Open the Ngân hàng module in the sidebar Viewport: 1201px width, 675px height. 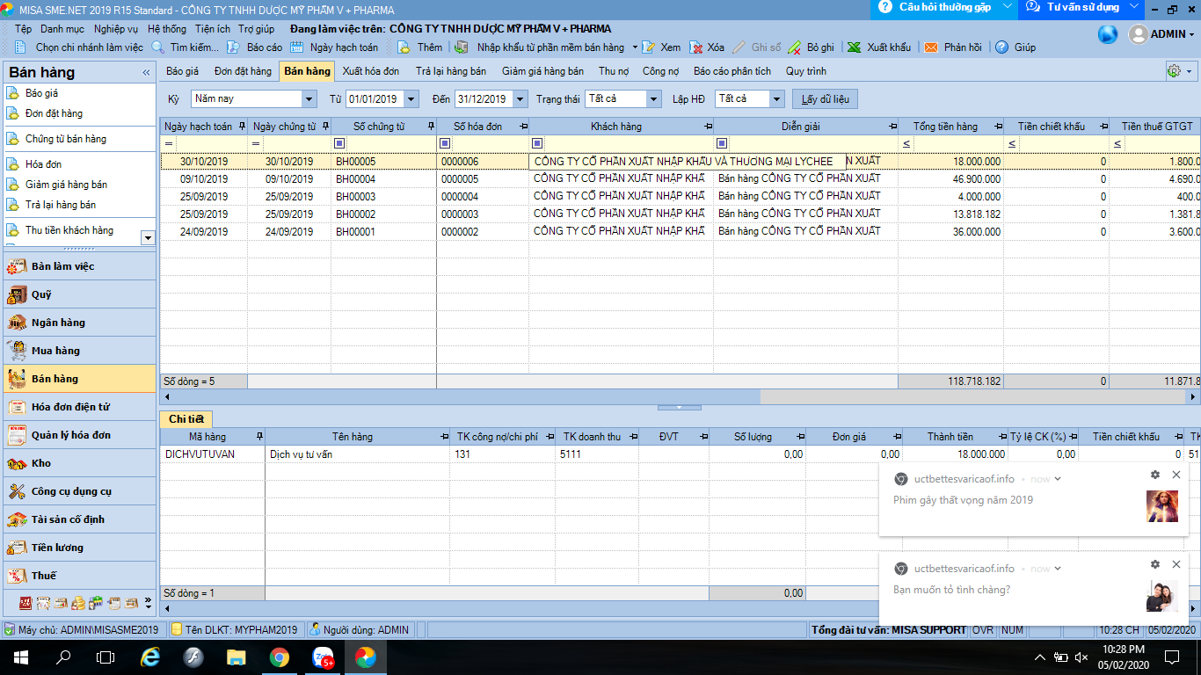pos(58,323)
